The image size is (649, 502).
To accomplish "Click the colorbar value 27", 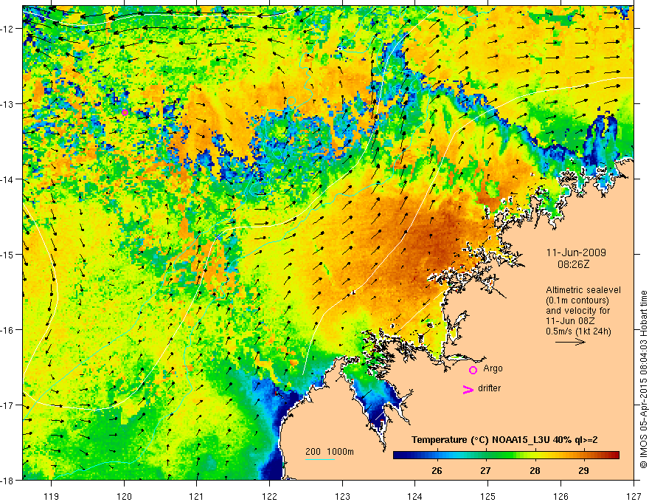I will coord(485,470).
